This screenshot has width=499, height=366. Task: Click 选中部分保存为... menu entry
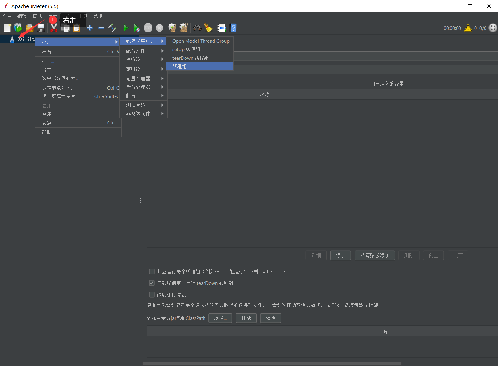pyautogui.click(x=77, y=78)
